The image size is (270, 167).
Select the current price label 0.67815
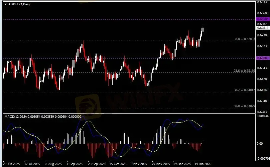[x=263, y=28]
